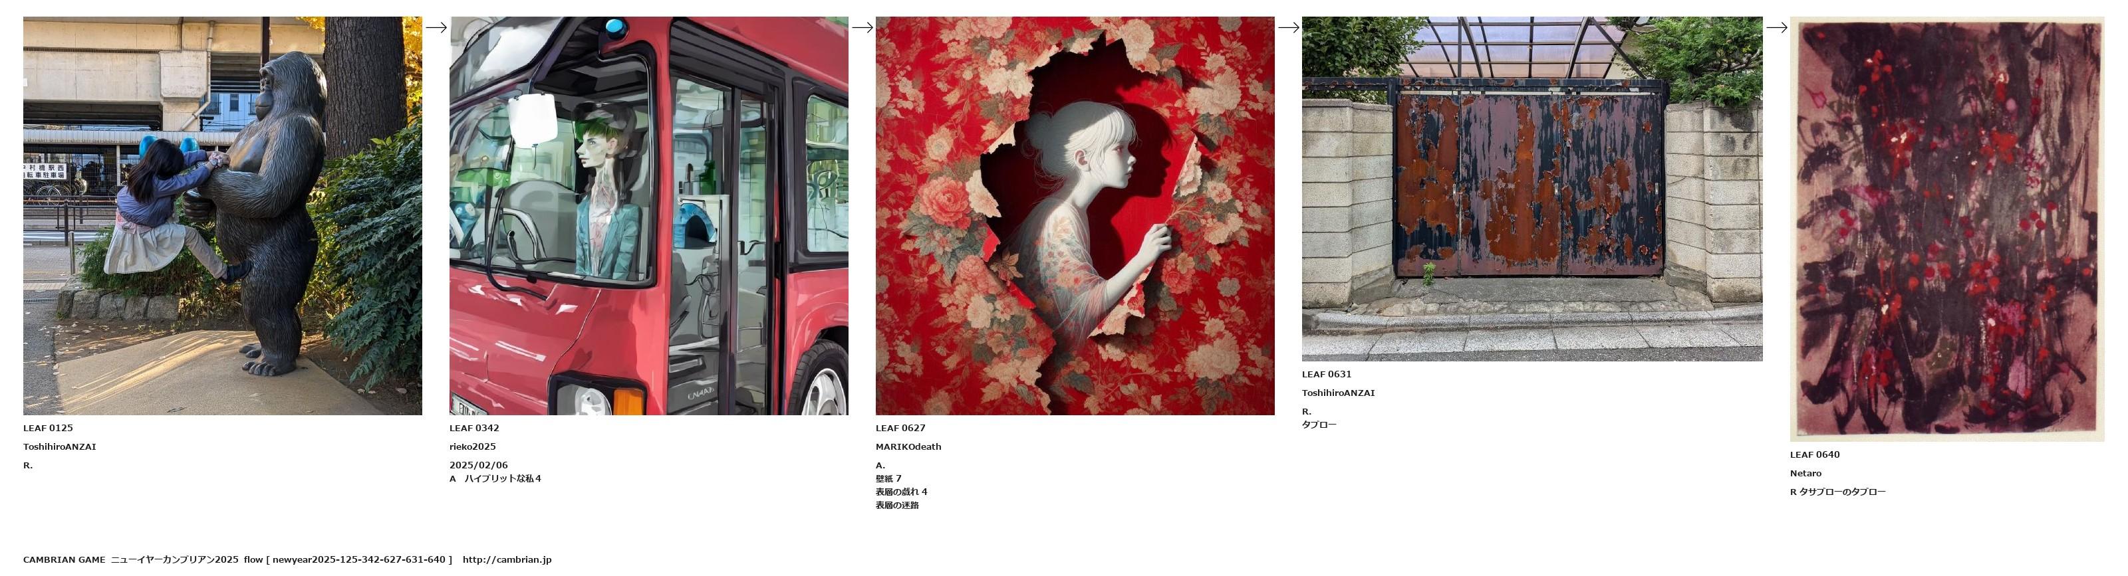The height and width of the screenshot is (576, 2128).
Task: Click the arrow between bus and wallpaper images
Action: tap(863, 27)
